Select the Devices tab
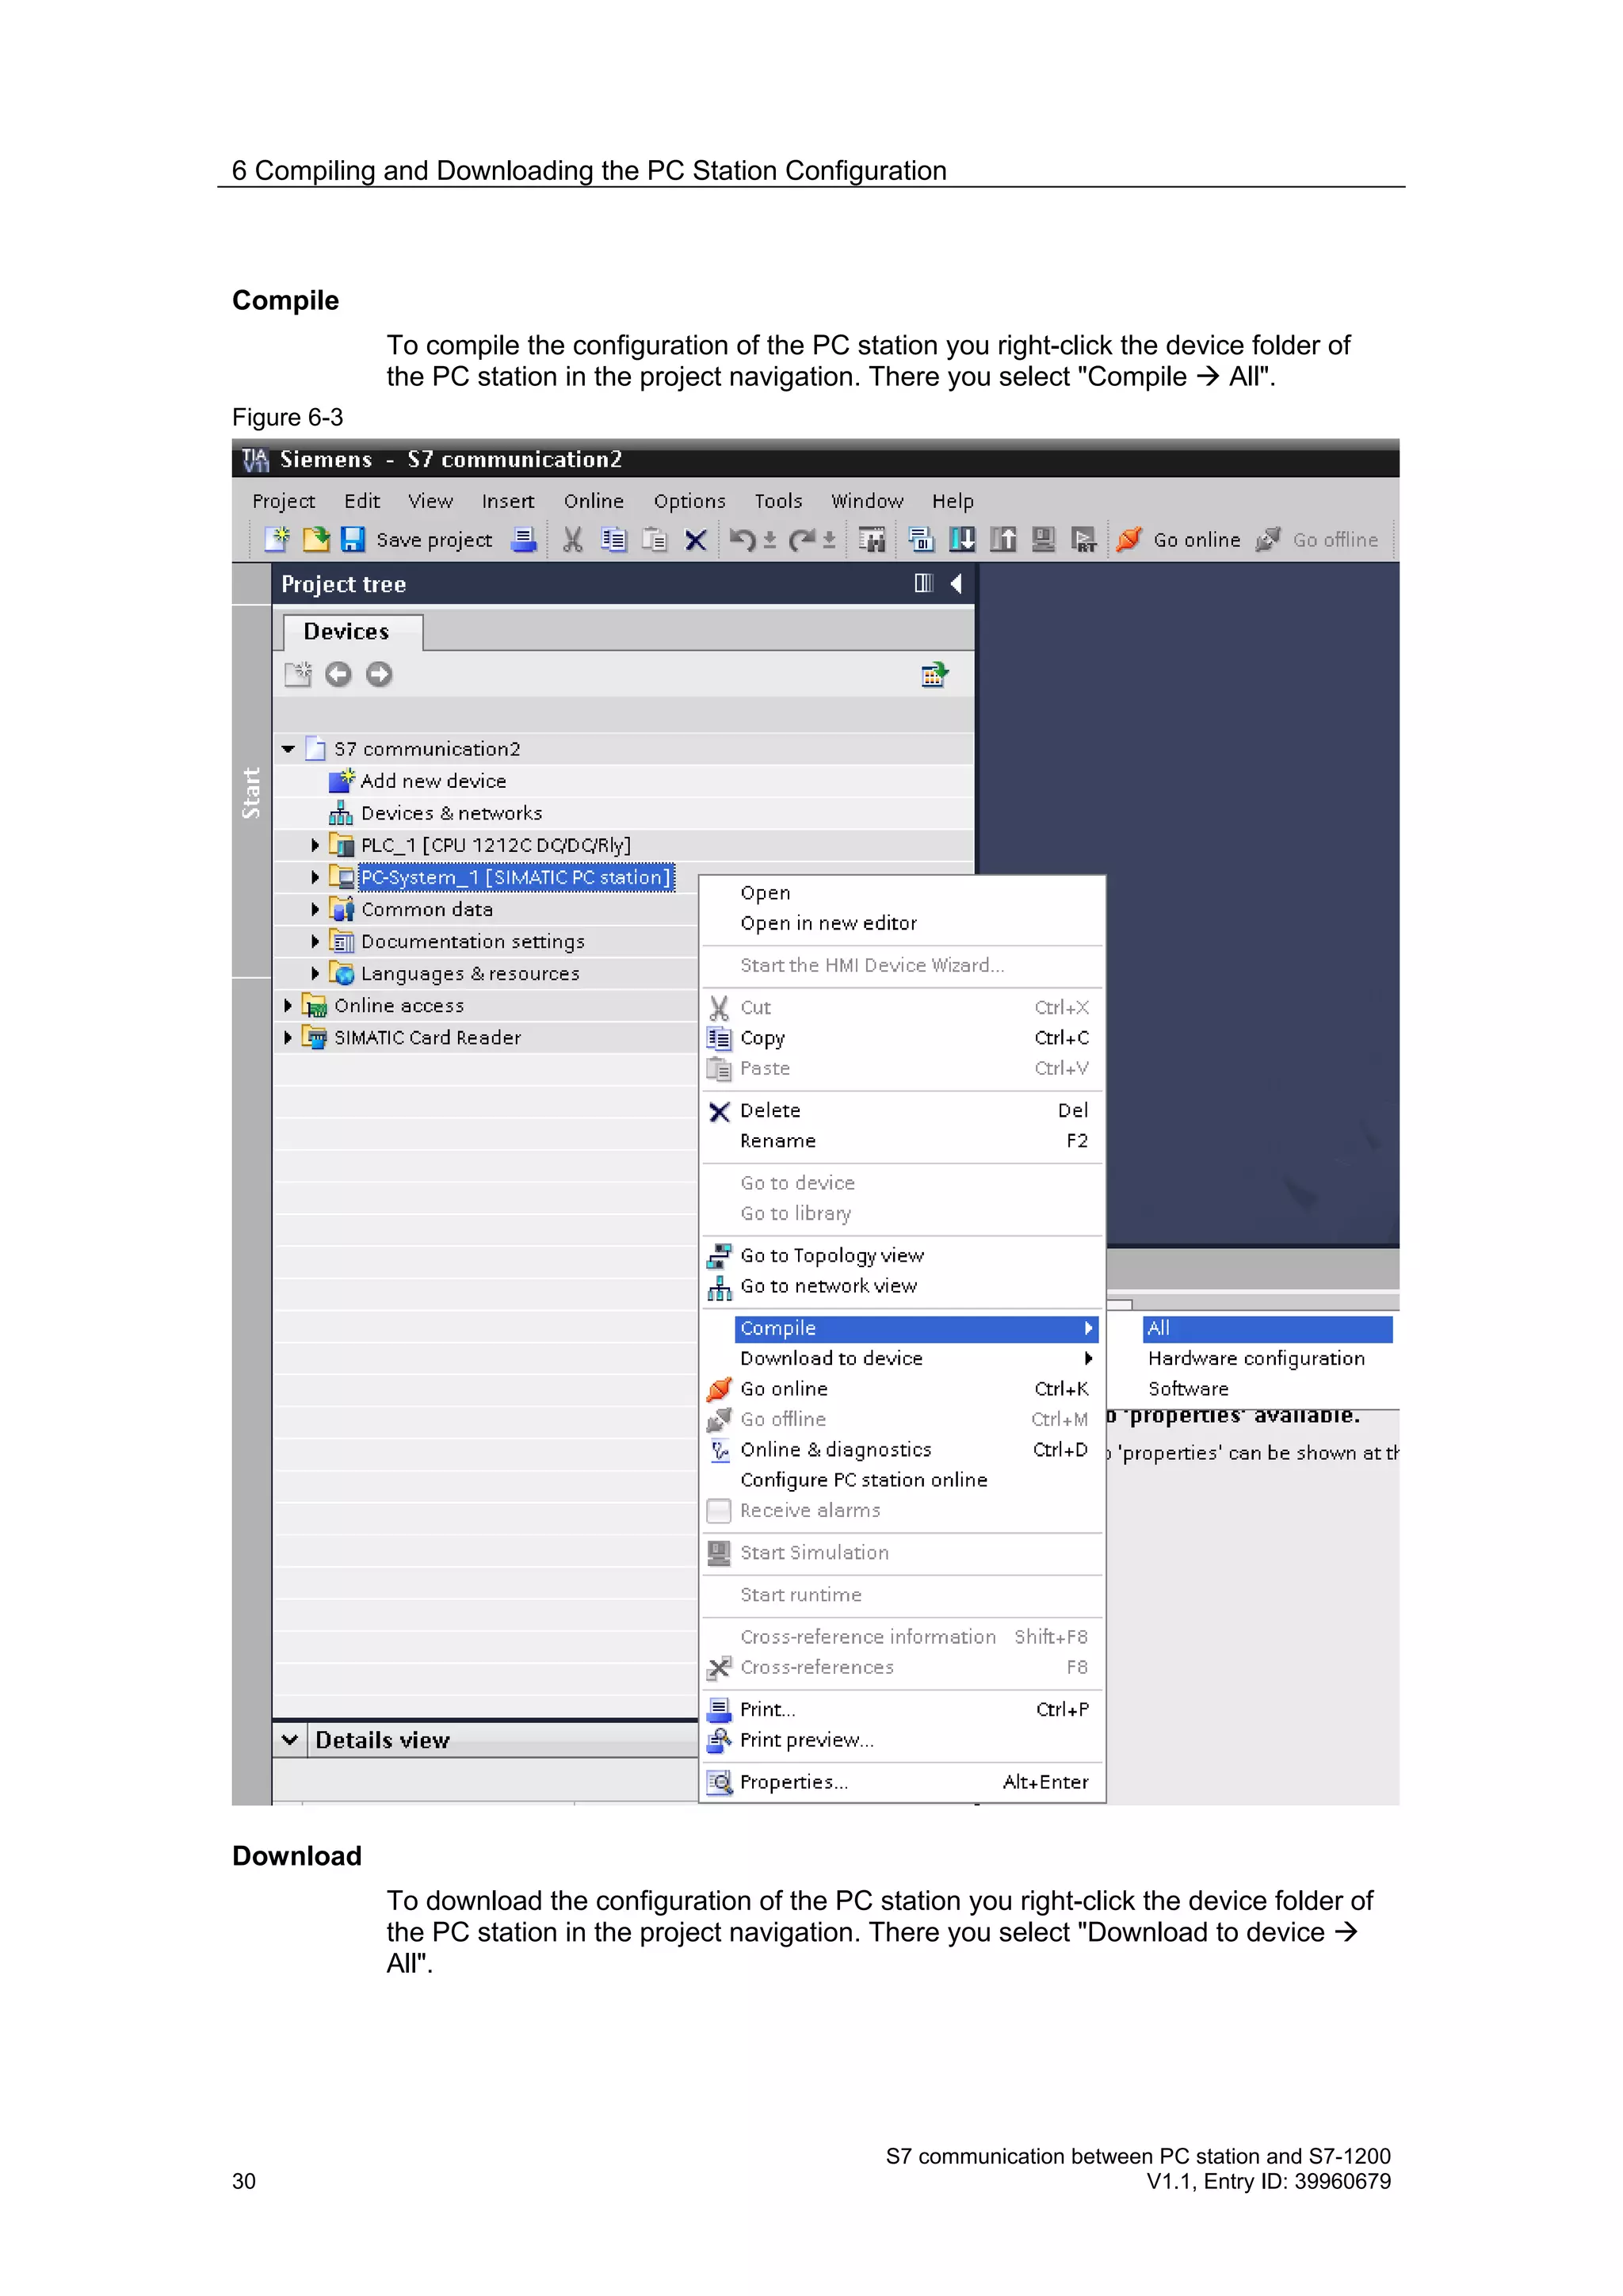The width and height of the screenshot is (1623, 2296). coord(351,632)
